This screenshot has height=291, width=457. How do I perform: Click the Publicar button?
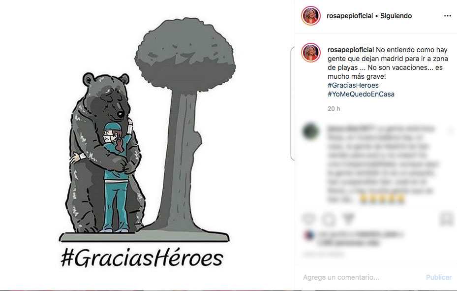tap(439, 277)
